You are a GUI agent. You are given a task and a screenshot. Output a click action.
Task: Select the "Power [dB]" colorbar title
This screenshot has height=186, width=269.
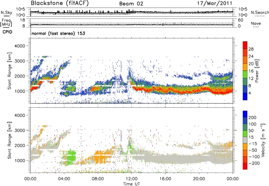pyautogui.click(x=257, y=71)
